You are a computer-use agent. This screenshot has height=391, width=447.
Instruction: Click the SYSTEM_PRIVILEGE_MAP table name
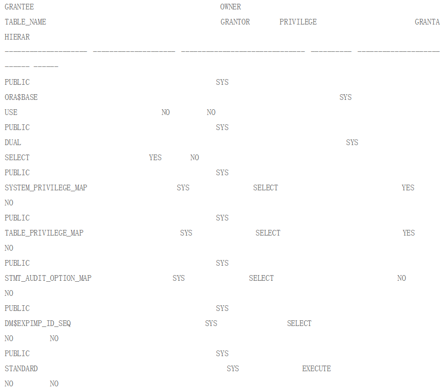(46, 187)
